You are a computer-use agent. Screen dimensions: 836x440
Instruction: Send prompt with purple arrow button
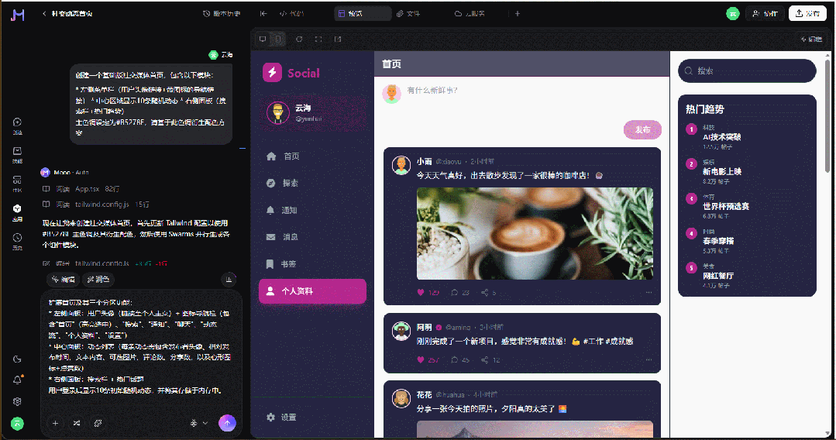click(227, 423)
